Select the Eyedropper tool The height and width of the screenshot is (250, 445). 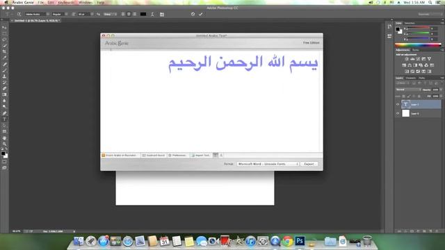4,58
